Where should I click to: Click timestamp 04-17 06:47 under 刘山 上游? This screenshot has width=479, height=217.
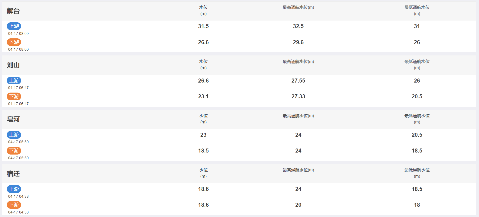(x=18, y=88)
